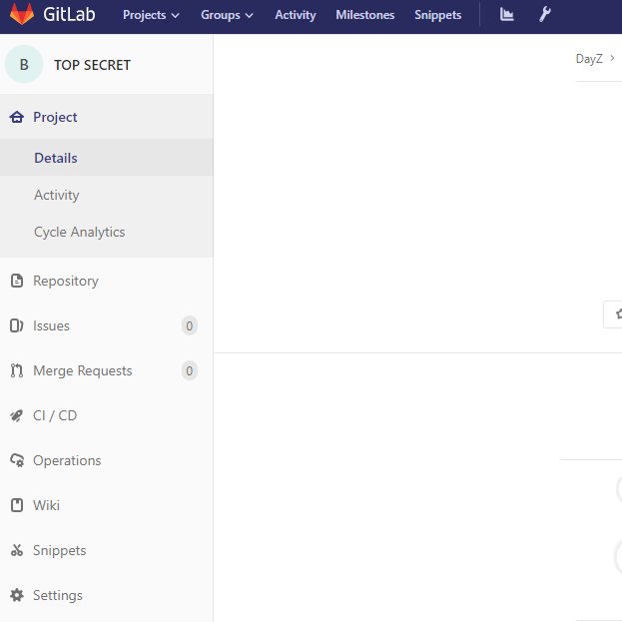
Task: Open Milestones in the top navbar
Action: pos(365,15)
